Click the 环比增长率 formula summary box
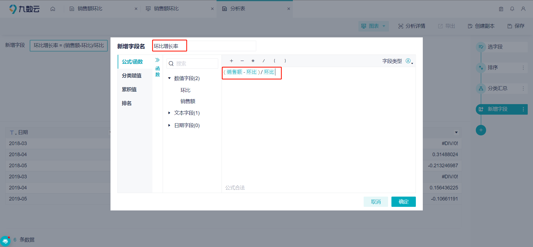The width and height of the screenshot is (533, 247). click(69, 45)
